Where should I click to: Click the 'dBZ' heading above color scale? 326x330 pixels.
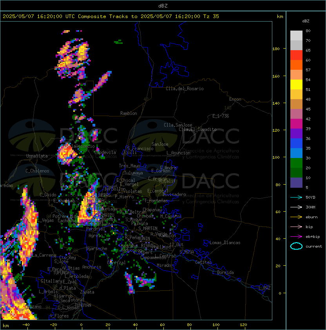pyautogui.click(x=306, y=21)
